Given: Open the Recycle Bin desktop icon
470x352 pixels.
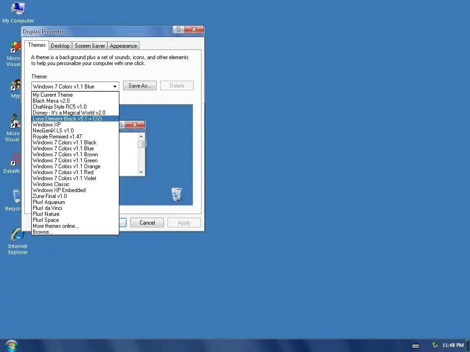Looking at the screenshot, I should click(13, 200).
